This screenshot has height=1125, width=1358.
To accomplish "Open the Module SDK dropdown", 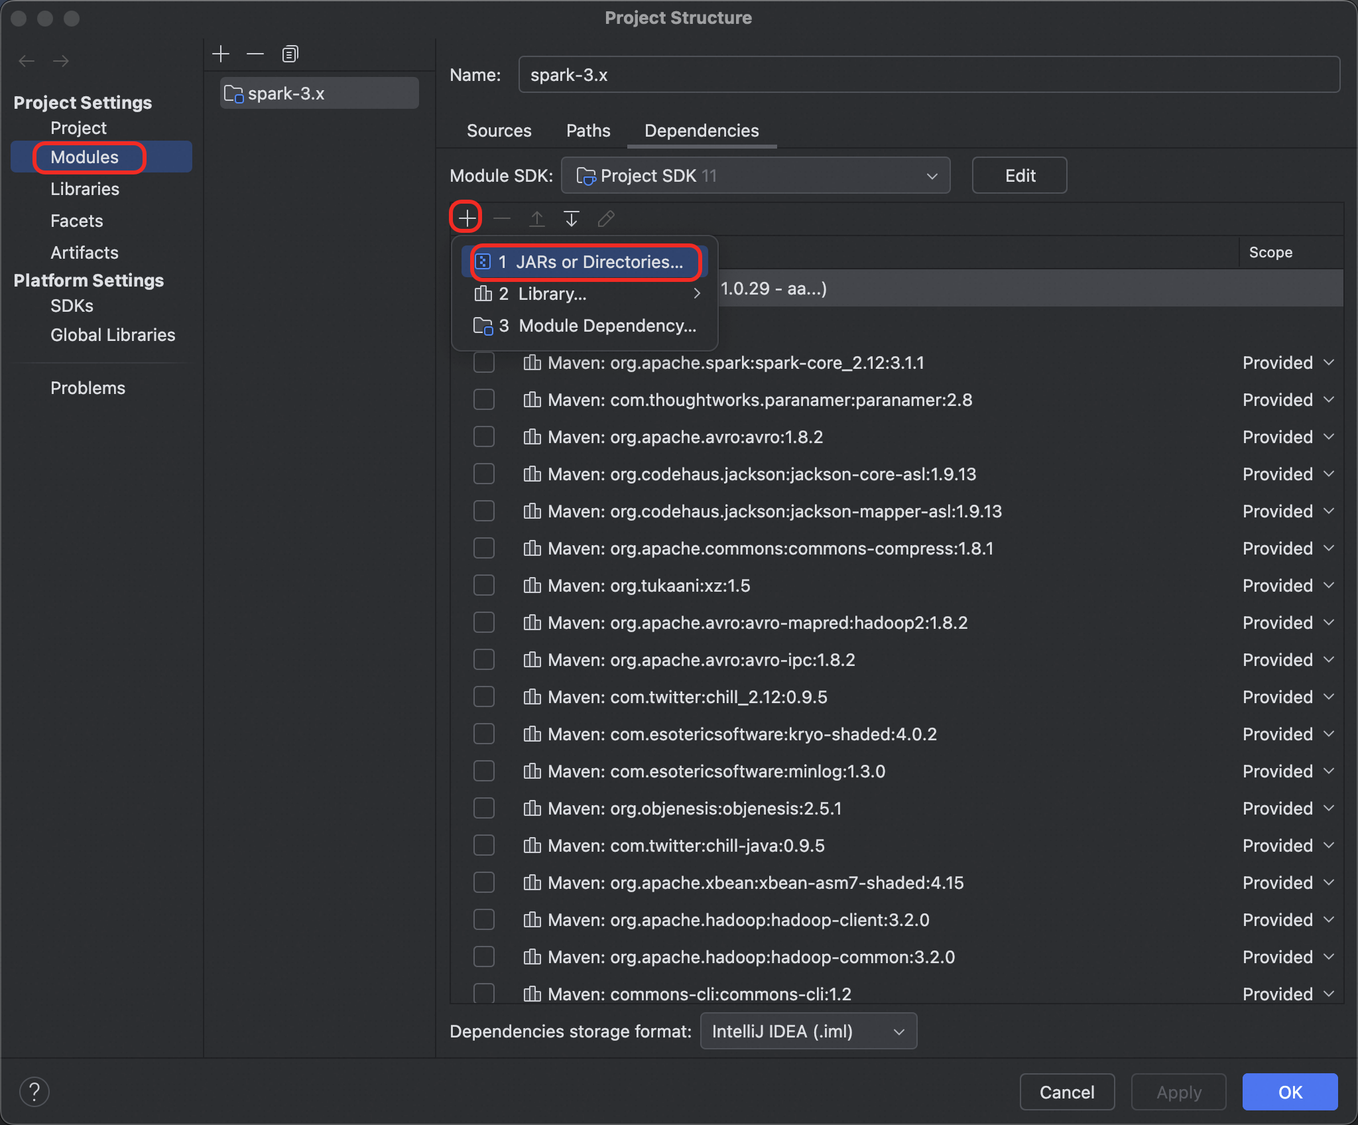I will tap(755, 176).
